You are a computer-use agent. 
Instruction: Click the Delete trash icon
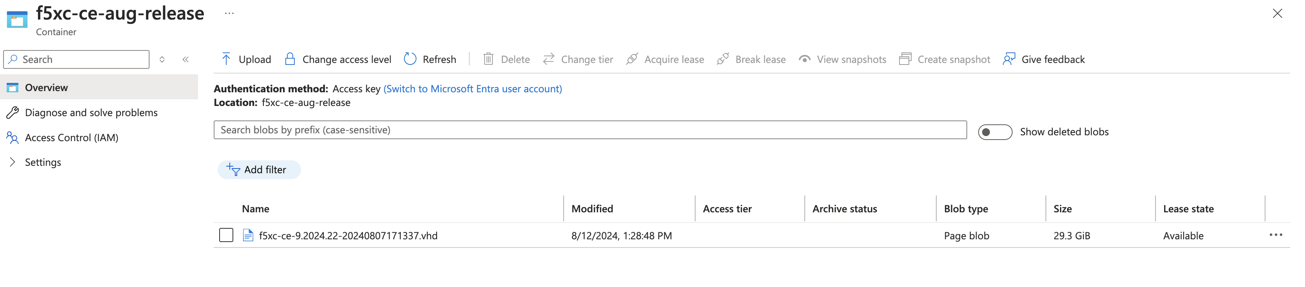click(x=488, y=59)
